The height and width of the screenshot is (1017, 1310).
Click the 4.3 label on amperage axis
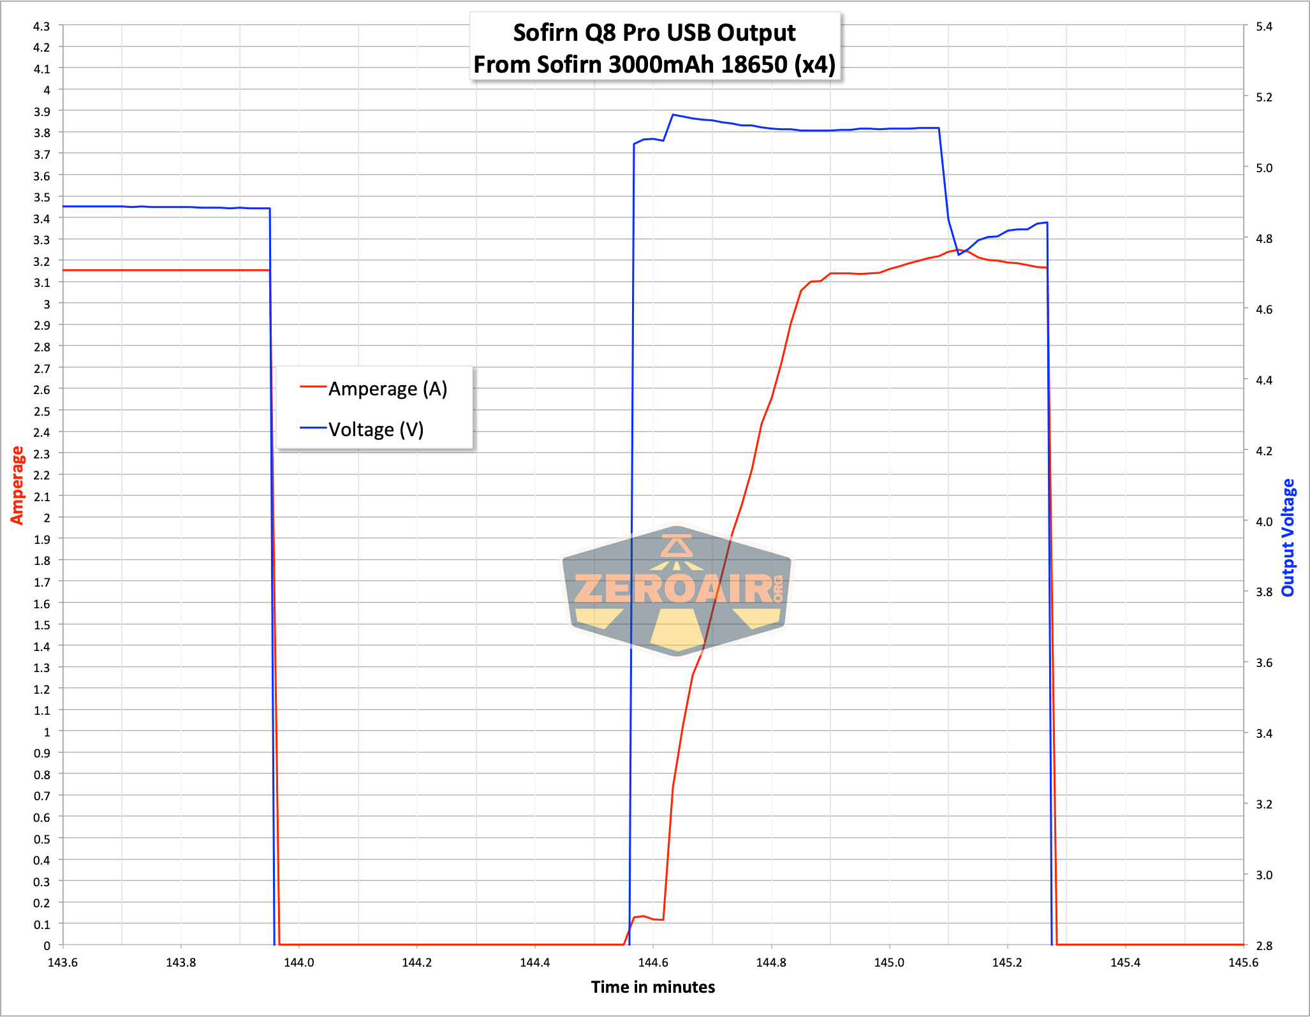(41, 26)
